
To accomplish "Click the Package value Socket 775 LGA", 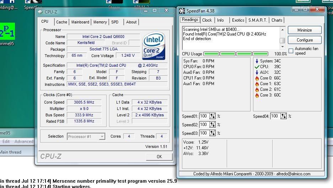I will [103, 49].
